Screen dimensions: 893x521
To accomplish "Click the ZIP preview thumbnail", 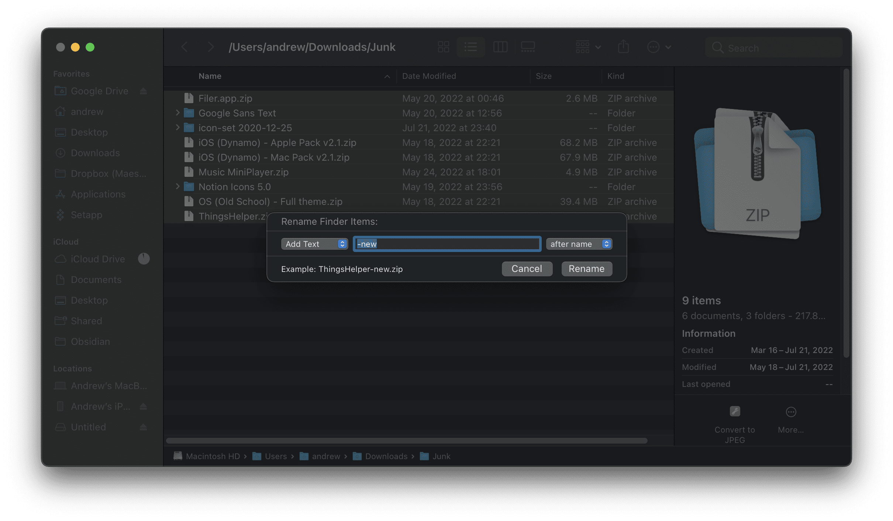I will pos(758,174).
